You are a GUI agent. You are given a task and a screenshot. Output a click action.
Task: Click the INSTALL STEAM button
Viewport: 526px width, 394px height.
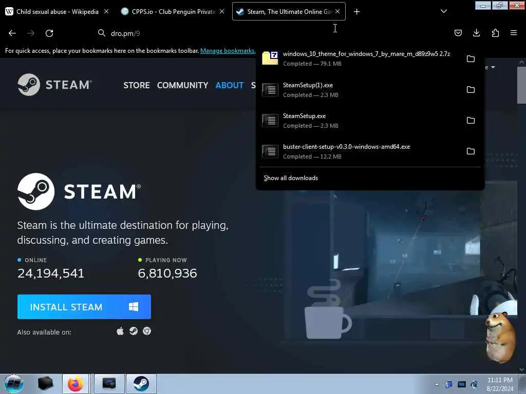pyautogui.click(x=84, y=307)
